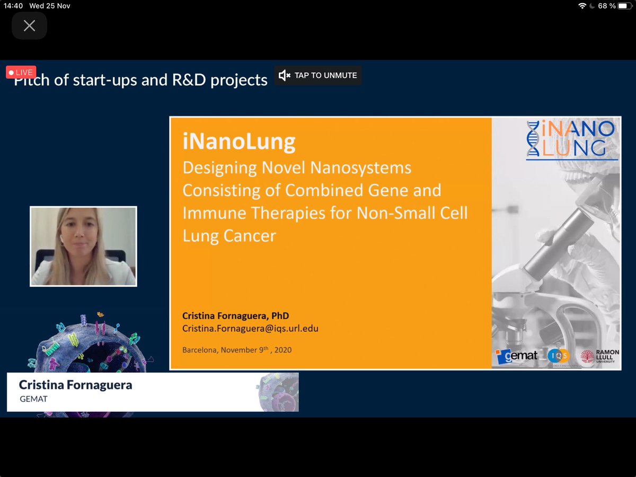Viewport: 636px width, 477px height.
Task: Click the gemat logo on the slide
Action: (x=516, y=357)
